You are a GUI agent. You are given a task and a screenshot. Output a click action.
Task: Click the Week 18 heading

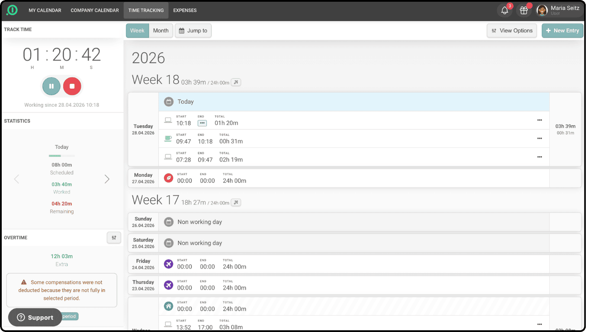coord(155,80)
